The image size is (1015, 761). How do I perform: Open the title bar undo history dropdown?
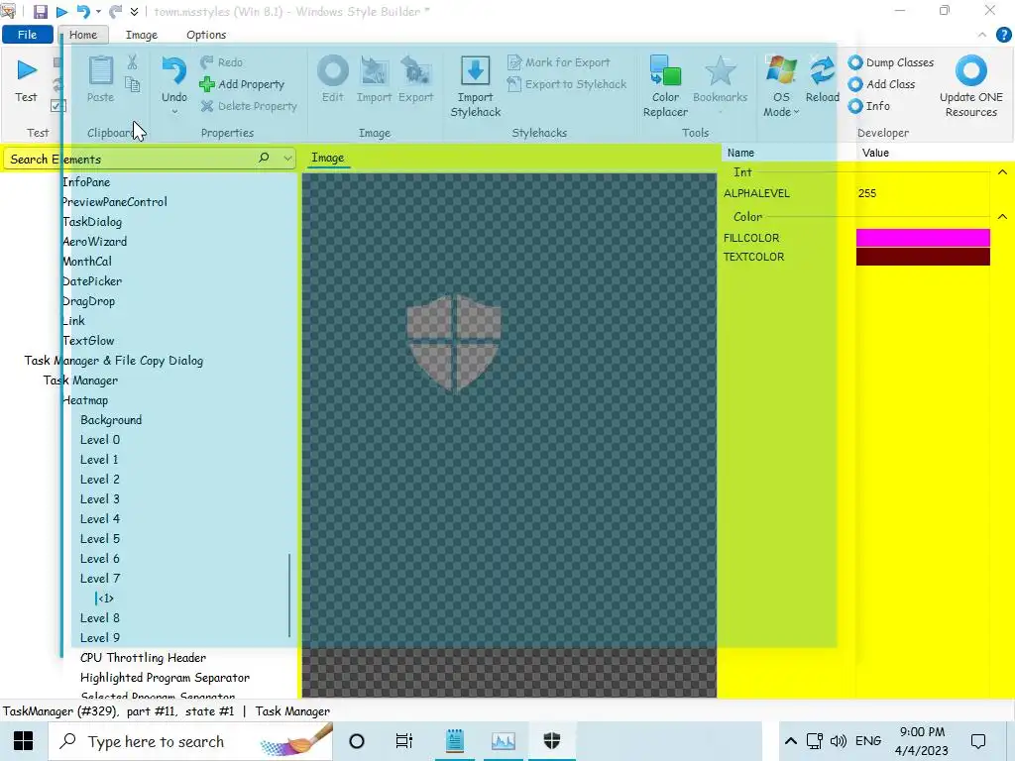click(x=98, y=12)
